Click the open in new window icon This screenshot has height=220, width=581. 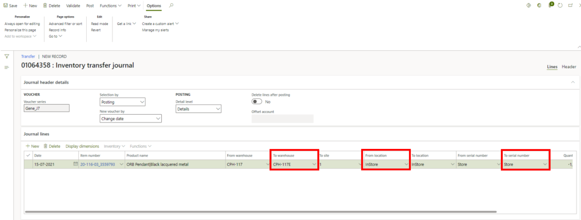pos(570,6)
